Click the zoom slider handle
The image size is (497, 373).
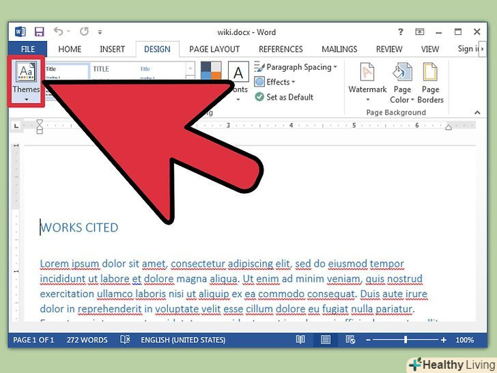click(x=406, y=340)
